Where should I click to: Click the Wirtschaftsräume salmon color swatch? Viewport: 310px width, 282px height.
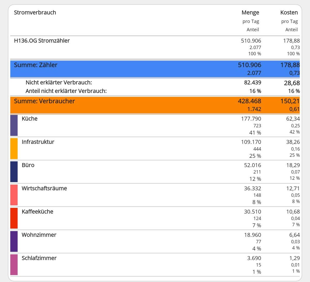tap(14, 195)
